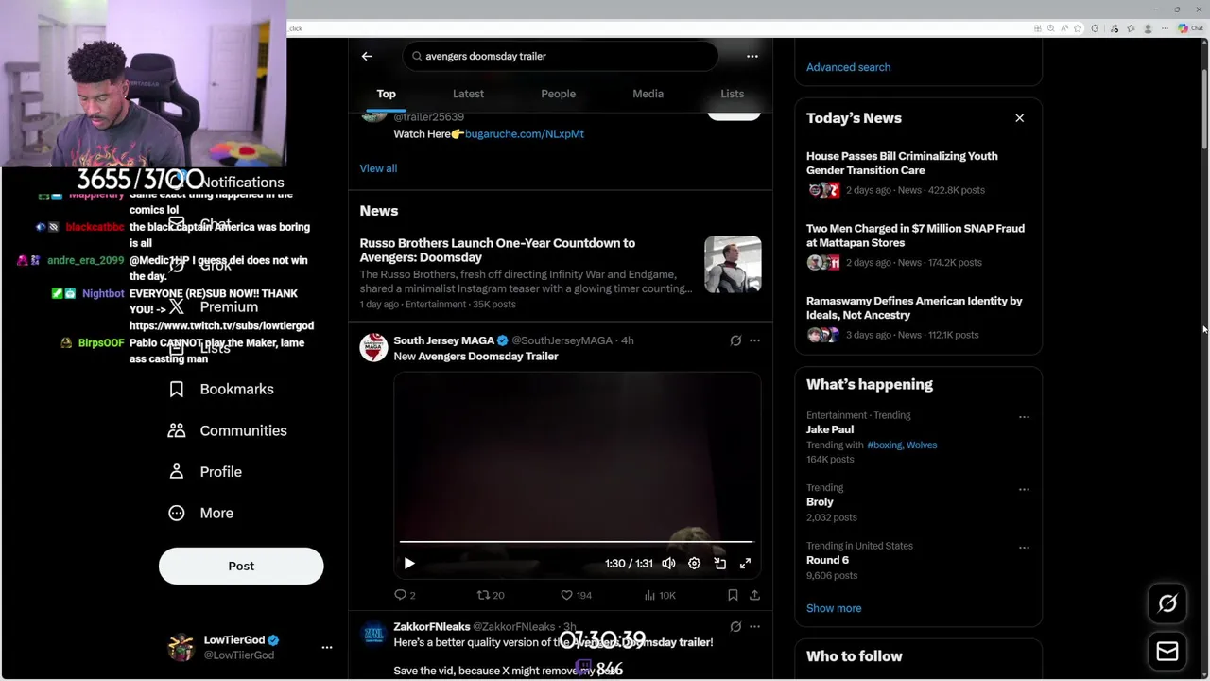The height and width of the screenshot is (681, 1210).
Task: Open Grok icon on ZakkorFNleaks post
Action: pyautogui.click(x=735, y=626)
